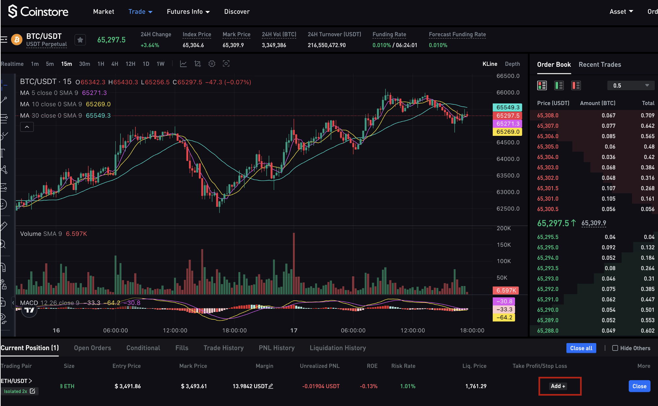The image size is (658, 406).
Task: Open the Fills tab
Action: coord(182,348)
